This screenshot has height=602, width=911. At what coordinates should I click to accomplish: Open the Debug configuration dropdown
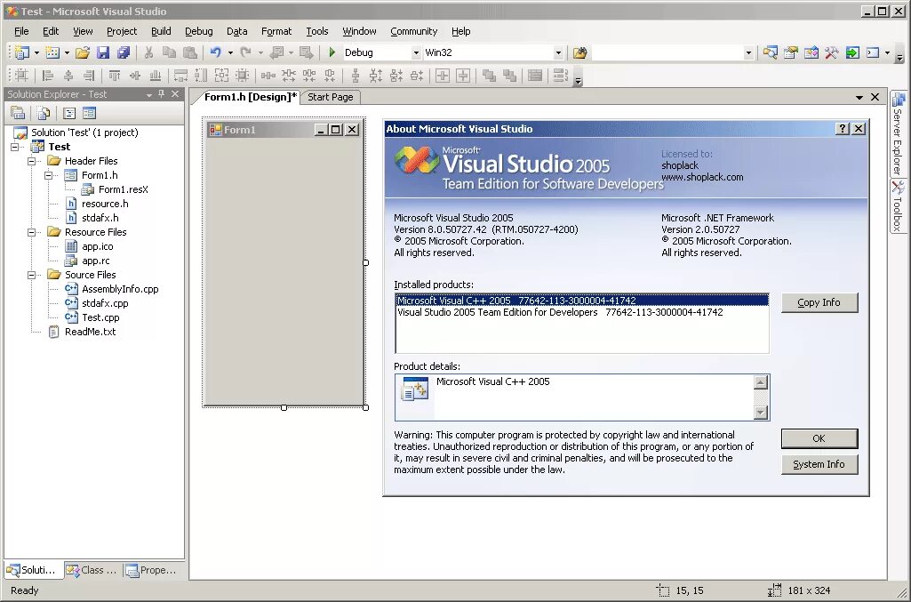point(416,52)
